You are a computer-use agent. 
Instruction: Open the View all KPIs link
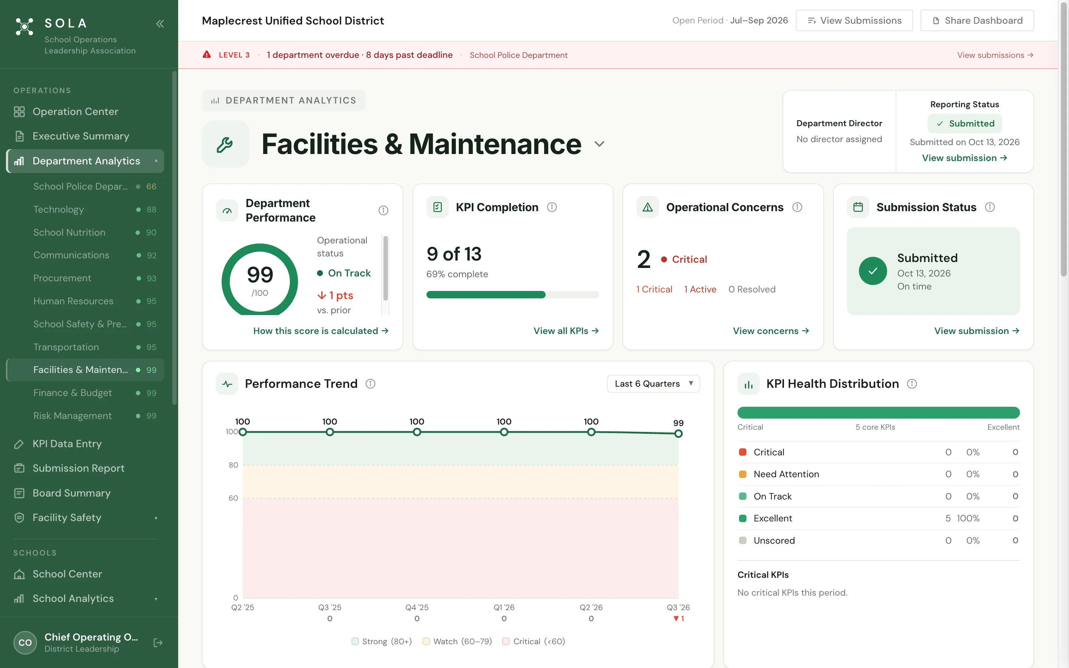[566, 331]
